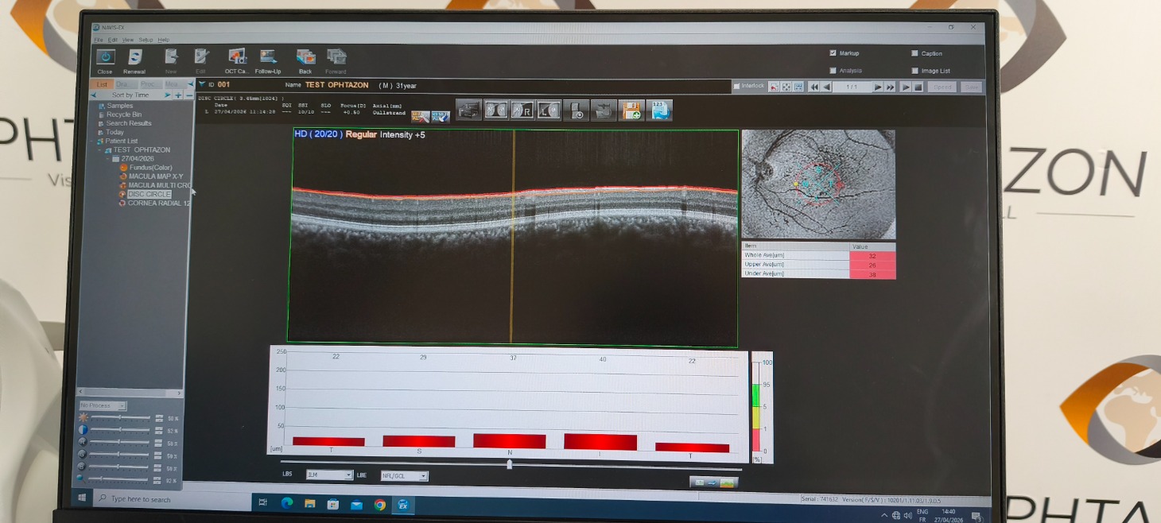Click the fundus thumbnail image
1161x523 pixels.
coord(818,184)
